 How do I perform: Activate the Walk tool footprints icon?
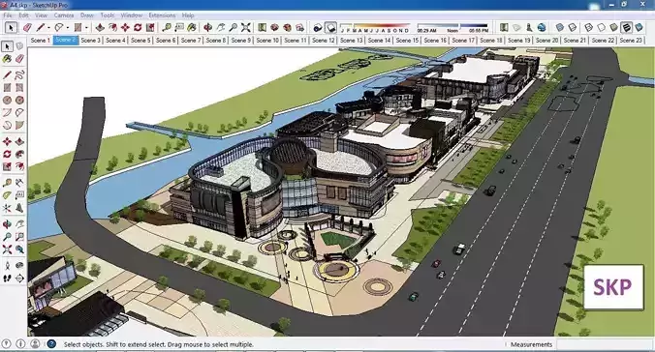pyautogui.click(x=7, y=279)
